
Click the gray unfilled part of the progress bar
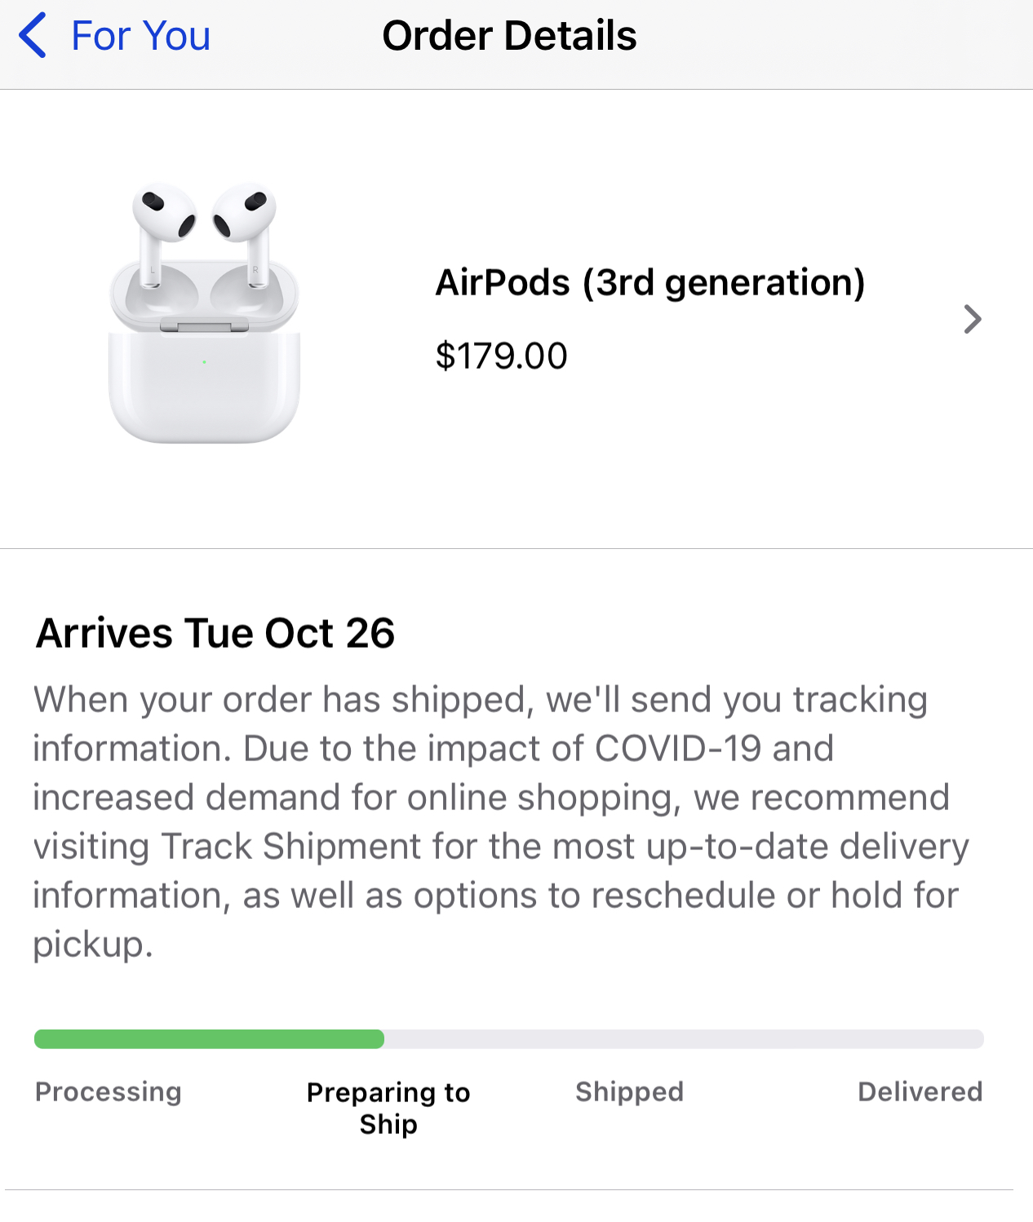click(x=684, y=1038)
